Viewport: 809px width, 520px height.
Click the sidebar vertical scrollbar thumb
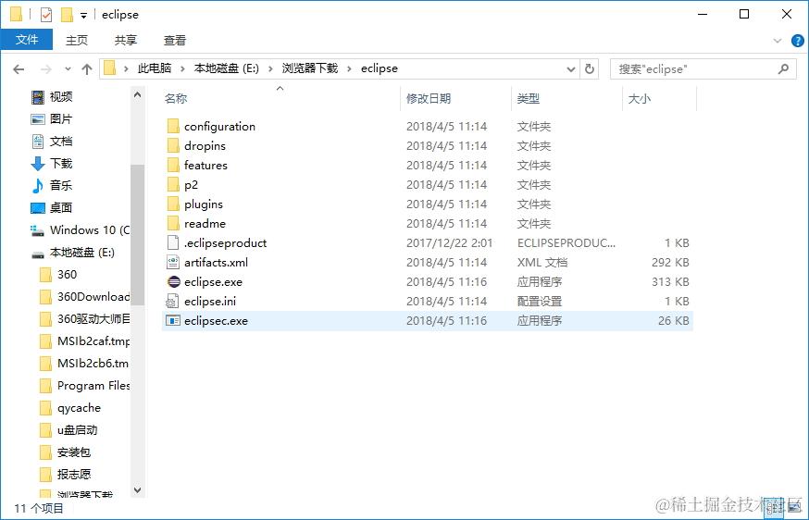click(137, 235)
